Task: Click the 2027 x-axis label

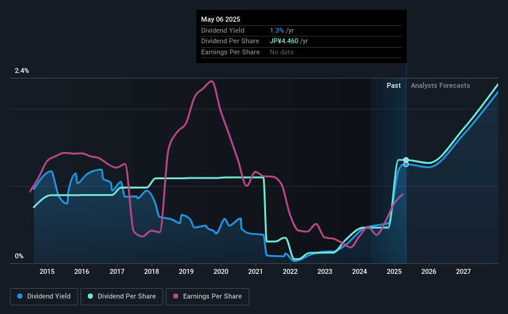Action: [463, 271]
